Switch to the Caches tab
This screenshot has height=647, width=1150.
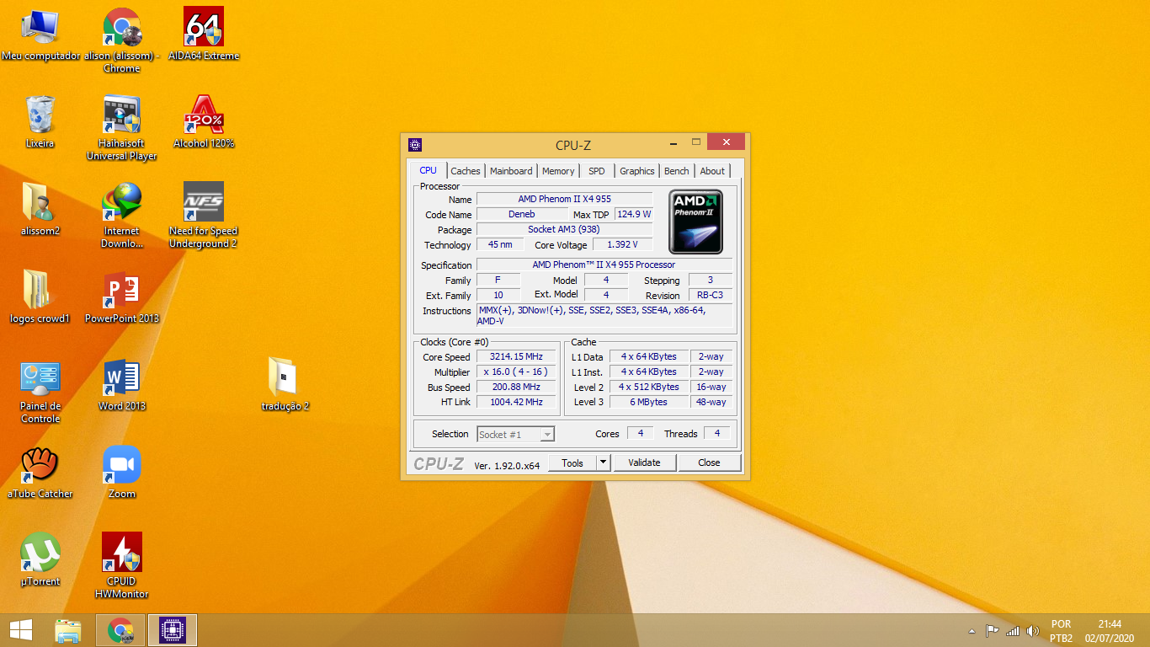466,171
